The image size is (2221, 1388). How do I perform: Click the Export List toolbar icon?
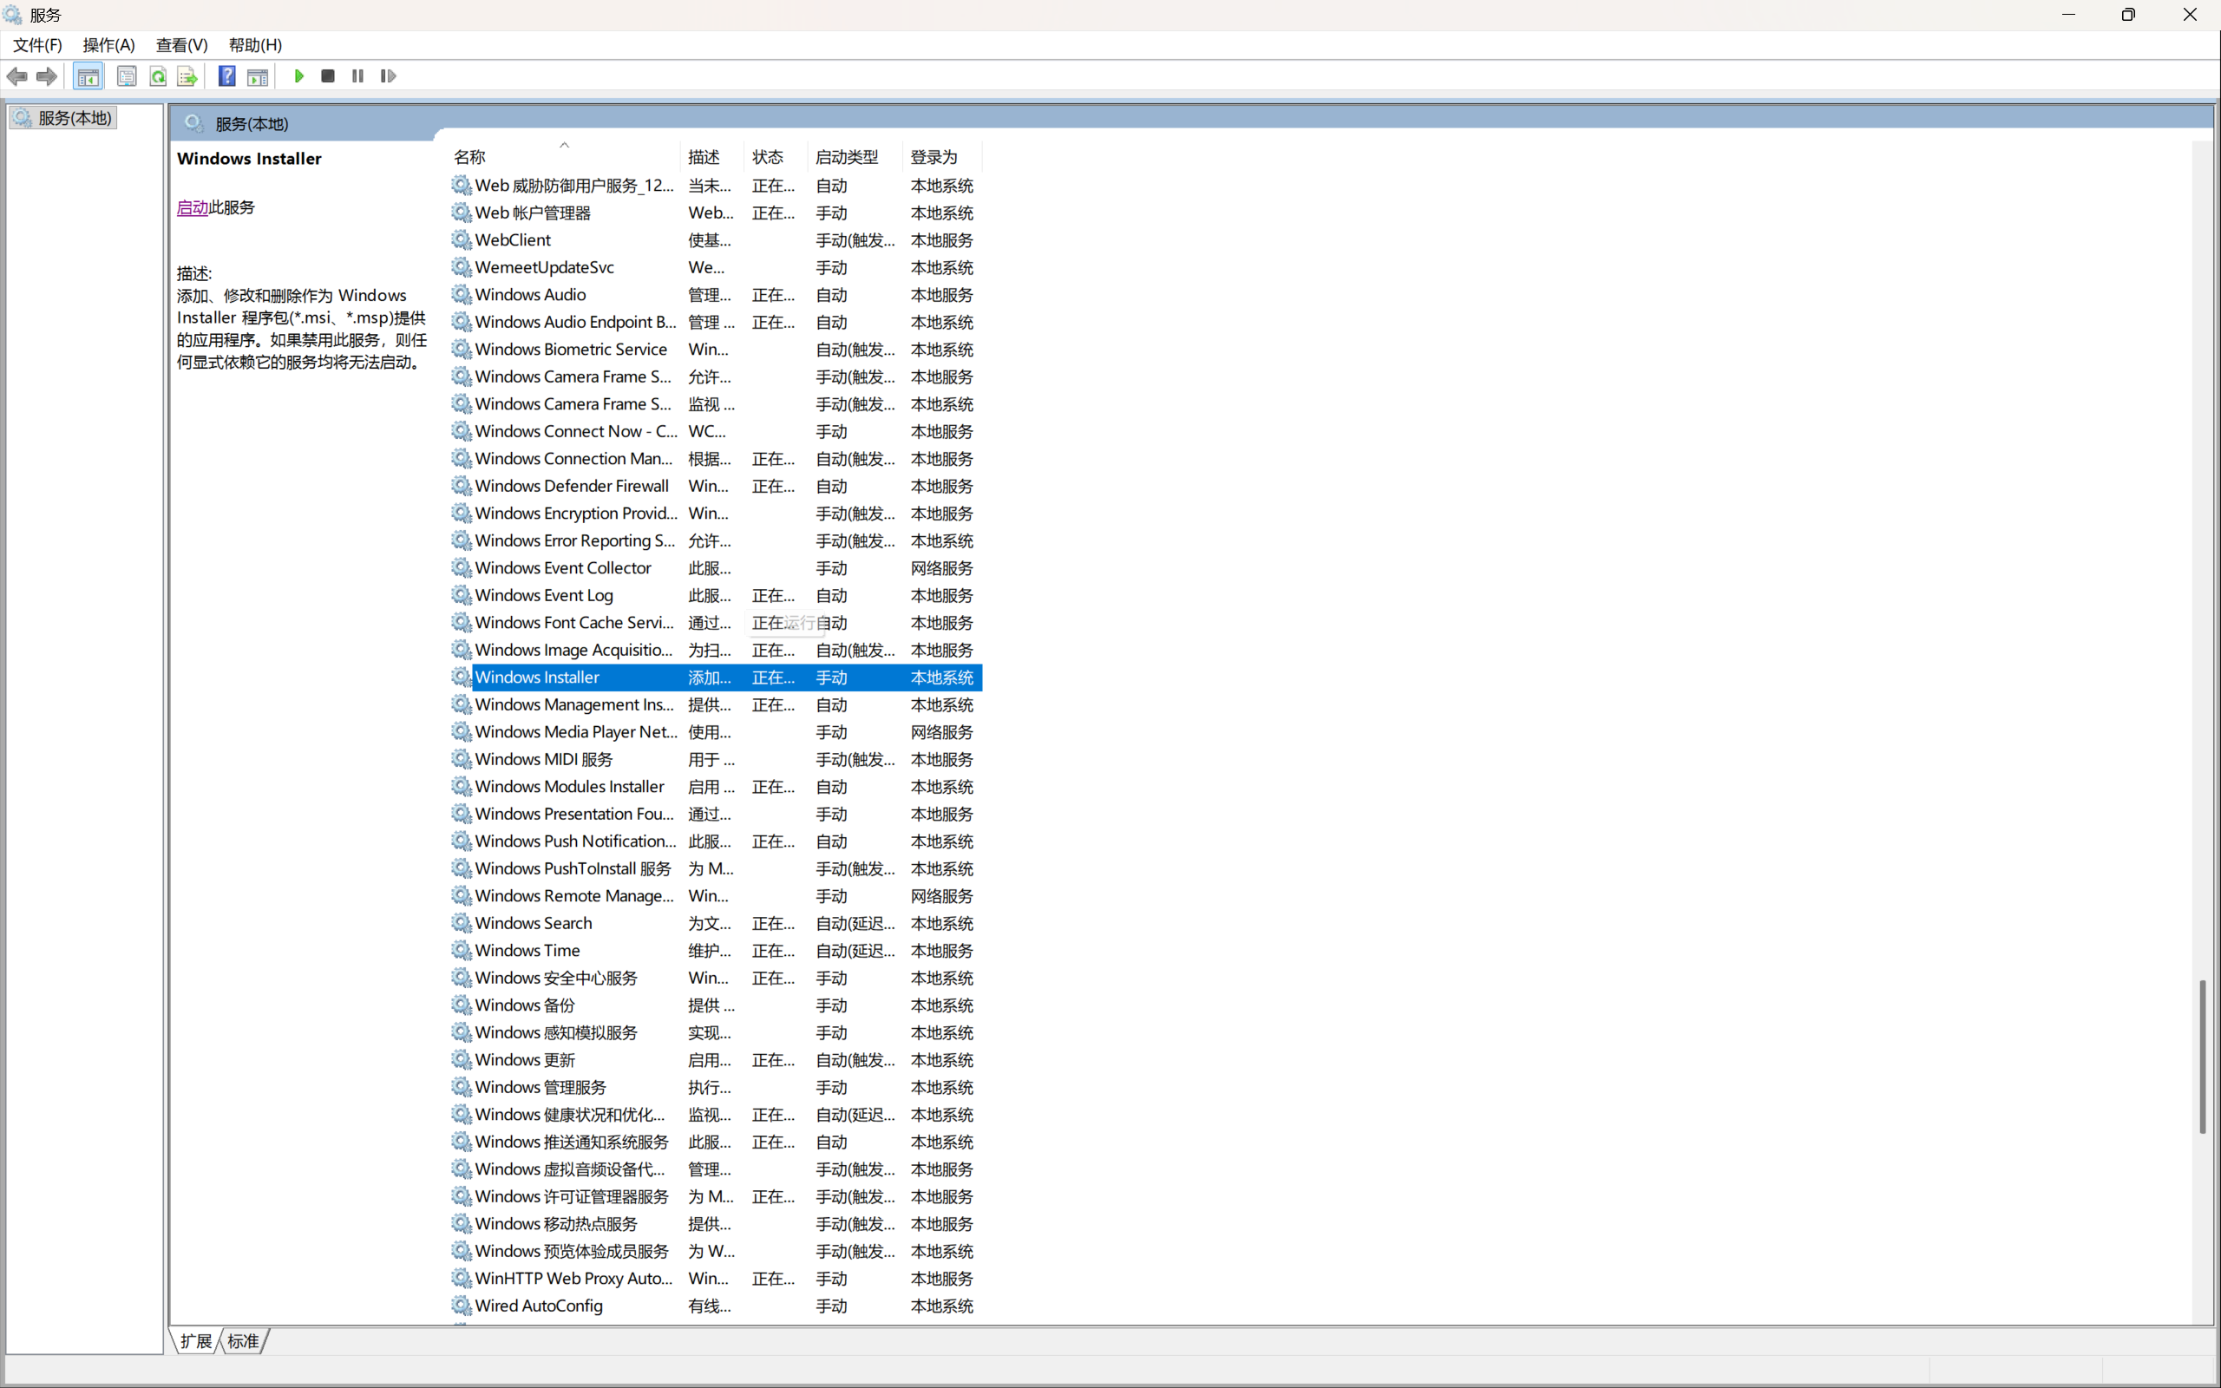(x=187, y=76)
